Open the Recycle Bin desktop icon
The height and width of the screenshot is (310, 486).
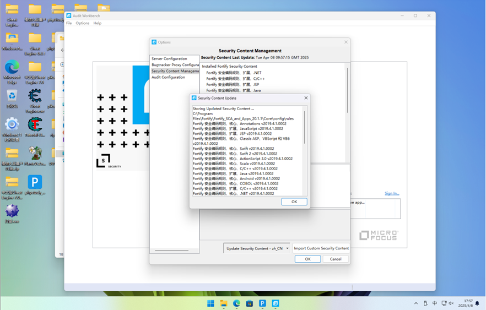(12, 99)
